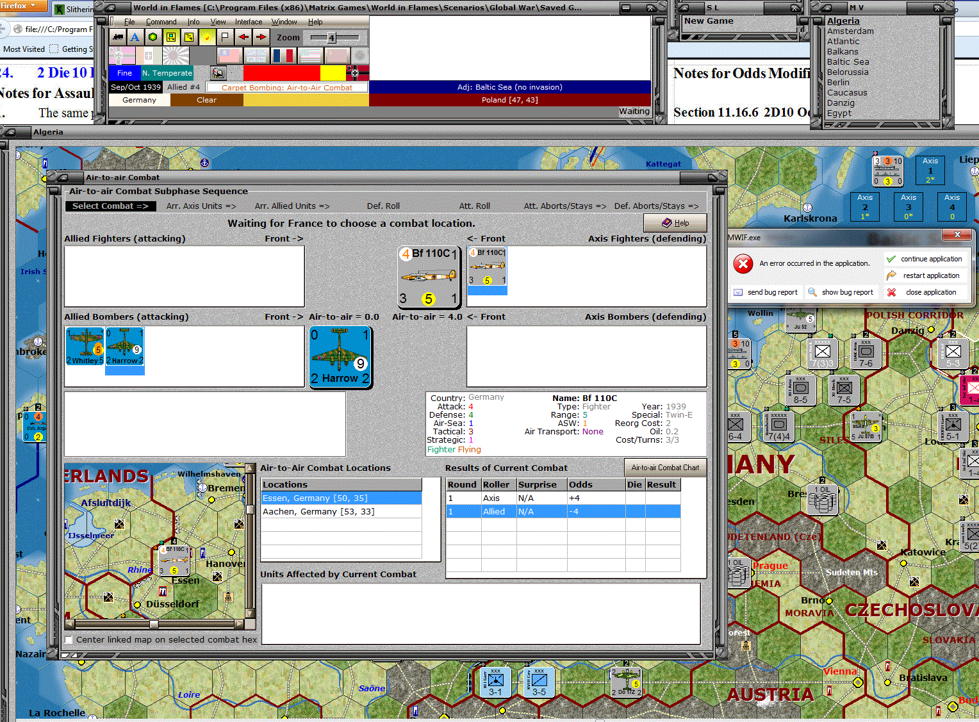Click send bug report

(766, 292)
